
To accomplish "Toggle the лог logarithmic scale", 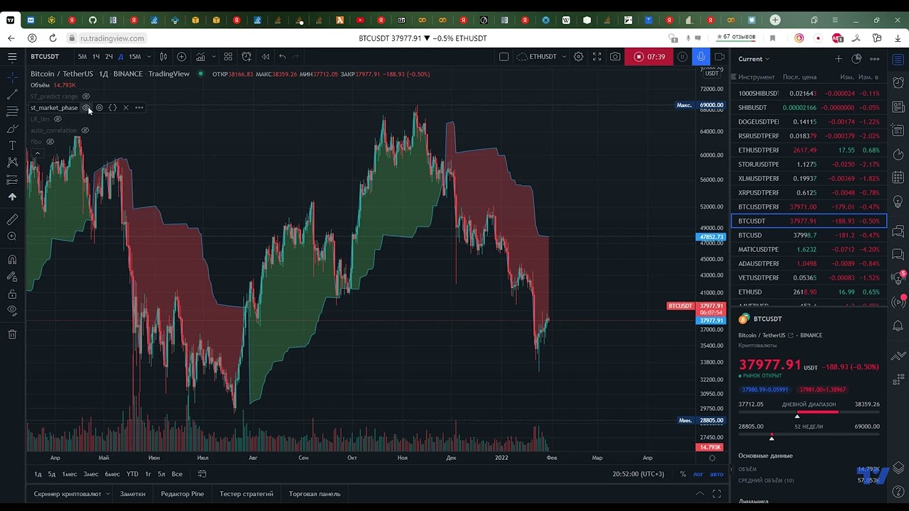I will click(x=698, y=474).
